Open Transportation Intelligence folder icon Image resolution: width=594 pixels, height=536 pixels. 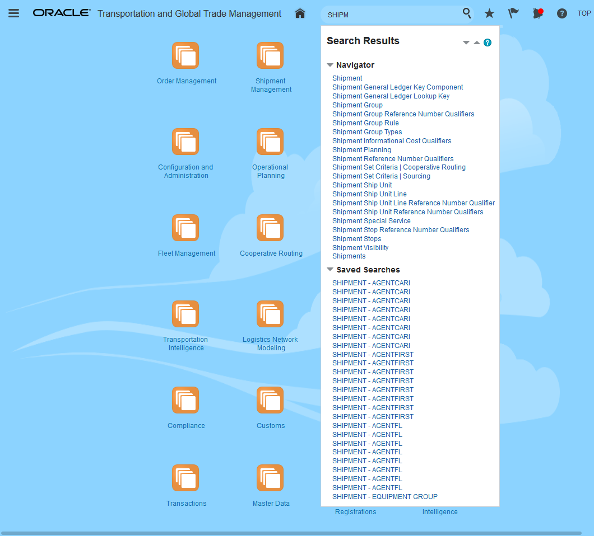185,314
